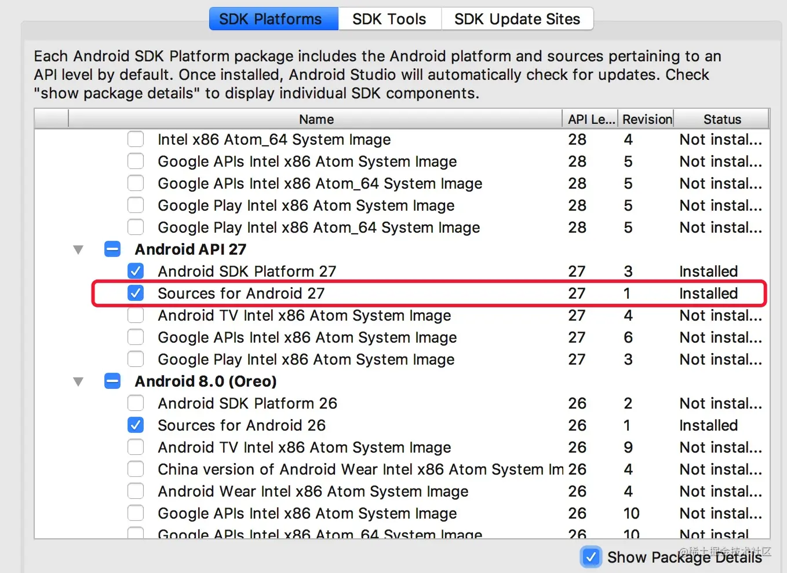Click 'Installed' status of Sources for Android 27

(708, 293)
